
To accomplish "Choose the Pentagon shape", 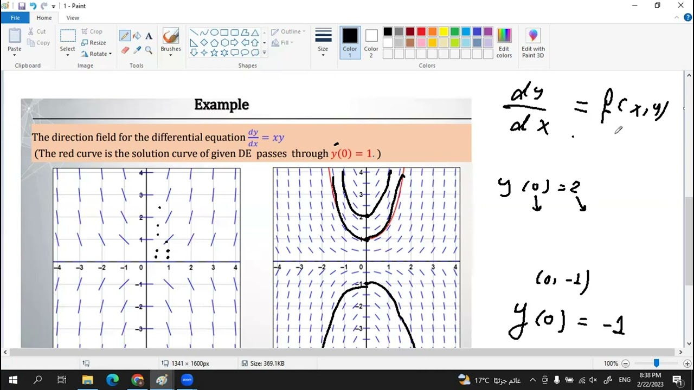I will click(x=214, y=43).
